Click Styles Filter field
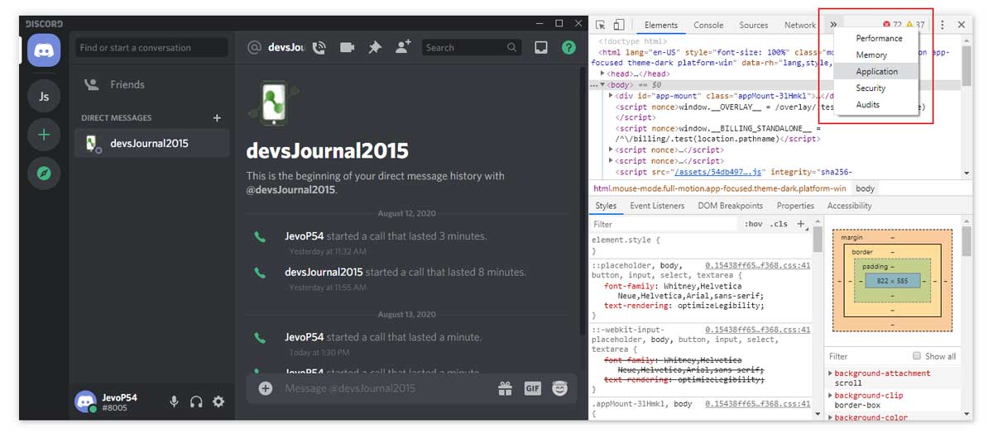This screenshot has height=442, width=993. [664, 224]
